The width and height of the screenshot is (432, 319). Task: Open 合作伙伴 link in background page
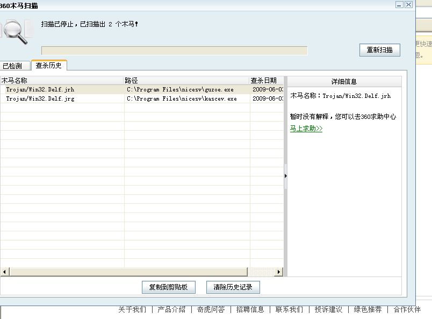click(x=407, y=309)
